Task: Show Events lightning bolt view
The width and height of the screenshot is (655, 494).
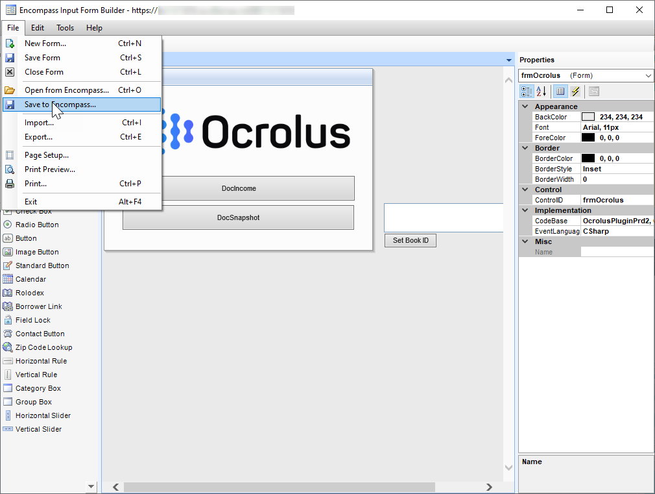Action: pyautogui.click(x=575, y=91)
